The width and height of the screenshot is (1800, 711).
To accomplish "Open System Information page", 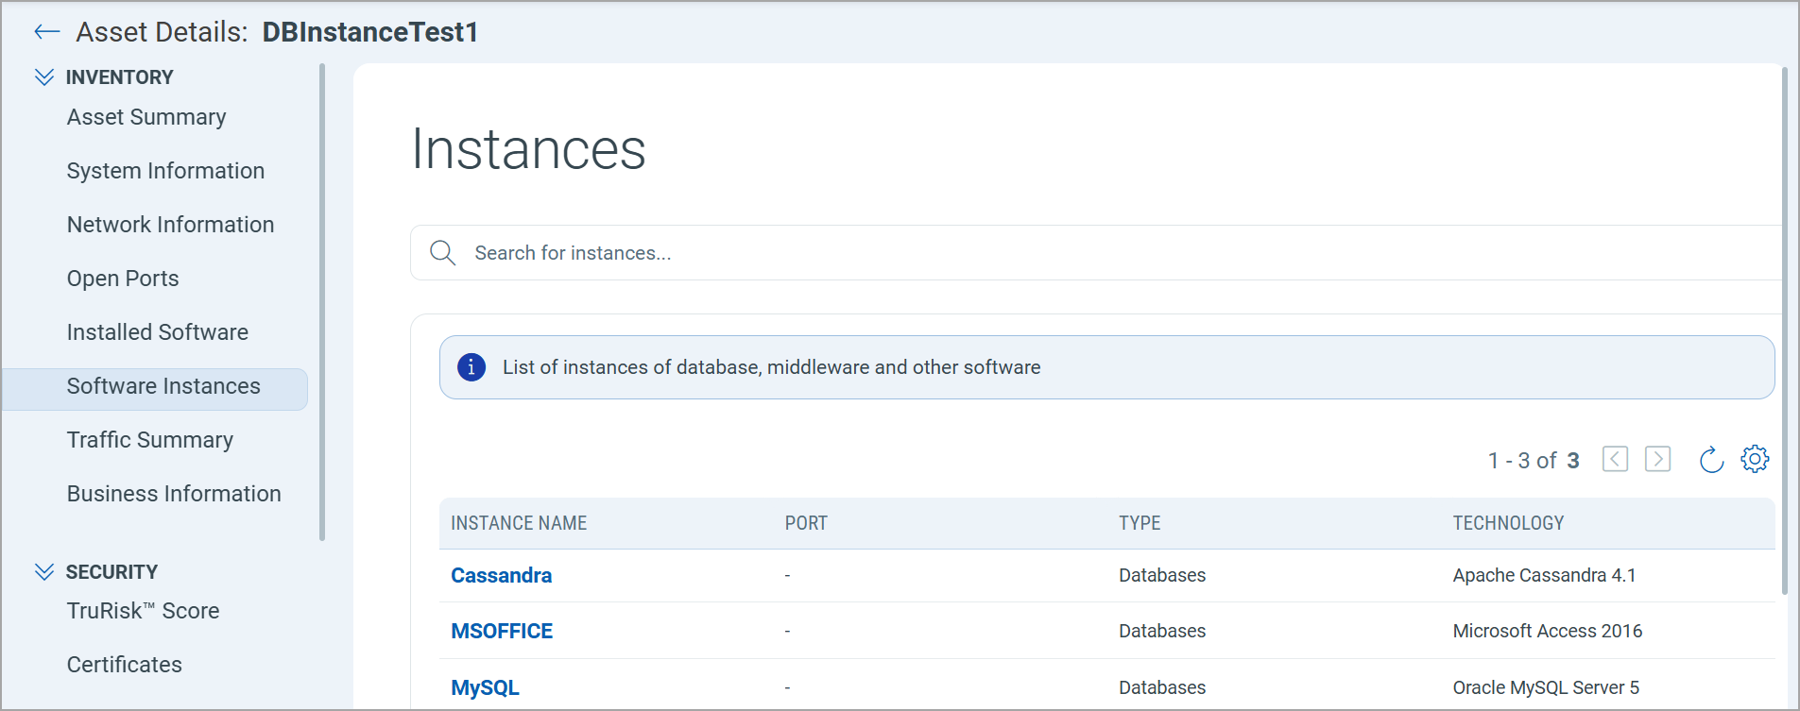I will tap(165, 171).
